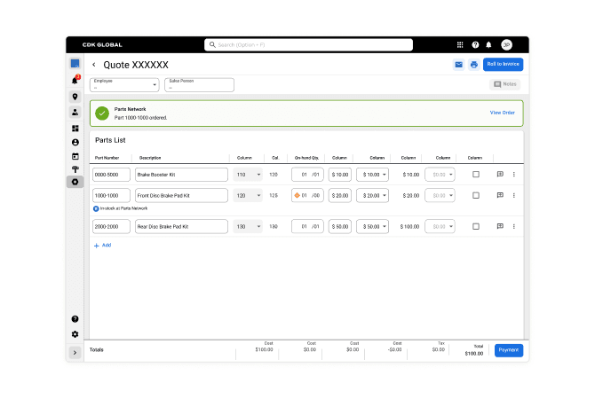This screenshot has height=399, width=595.
Task: Edit part number 2000-2000 field
Action: (x=111, y=227)
